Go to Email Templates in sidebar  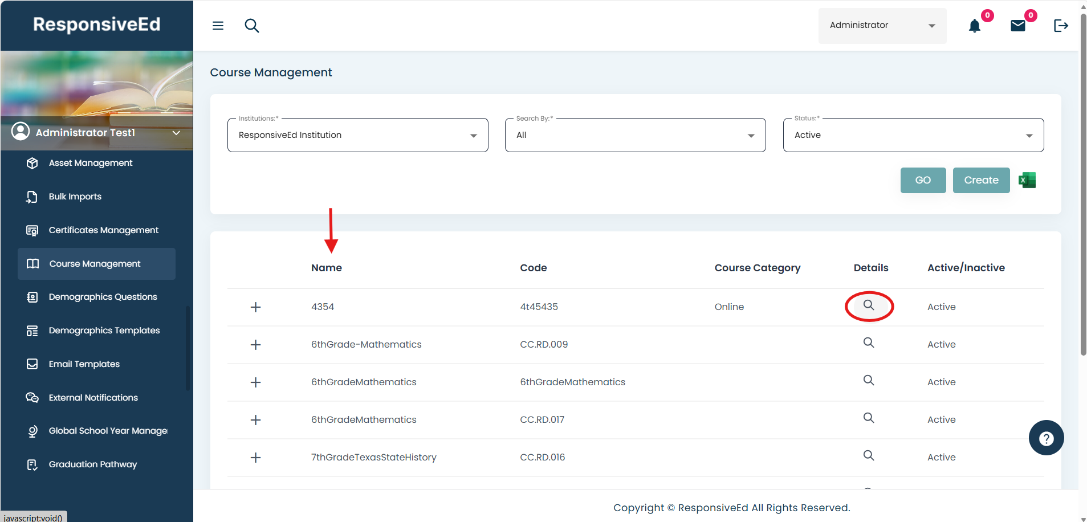coord(84,364)
